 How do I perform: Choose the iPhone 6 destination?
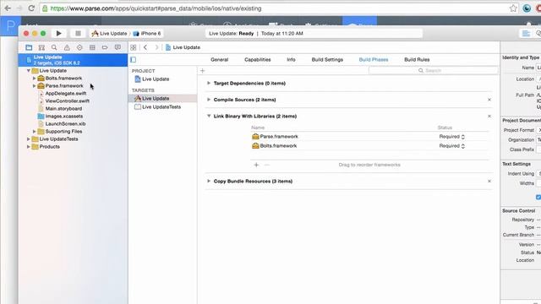[x=147, y=34]
